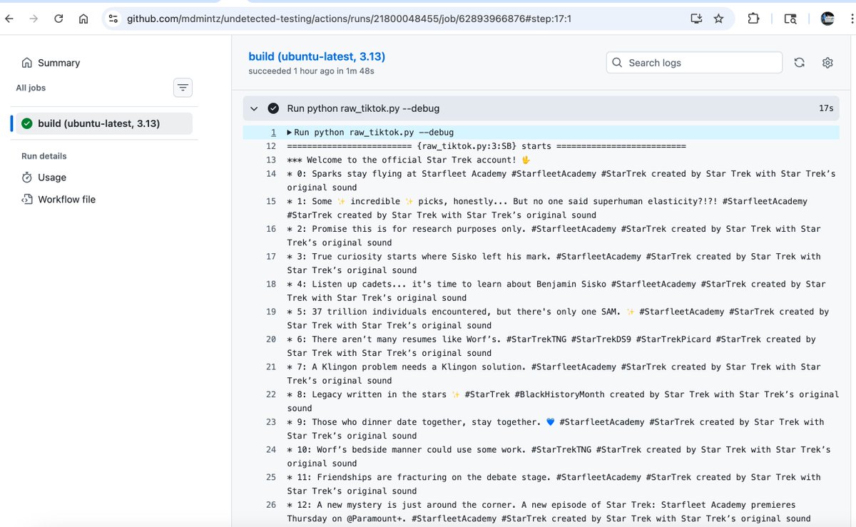Click the 'Run details' sidebar label

pos(44,155)
